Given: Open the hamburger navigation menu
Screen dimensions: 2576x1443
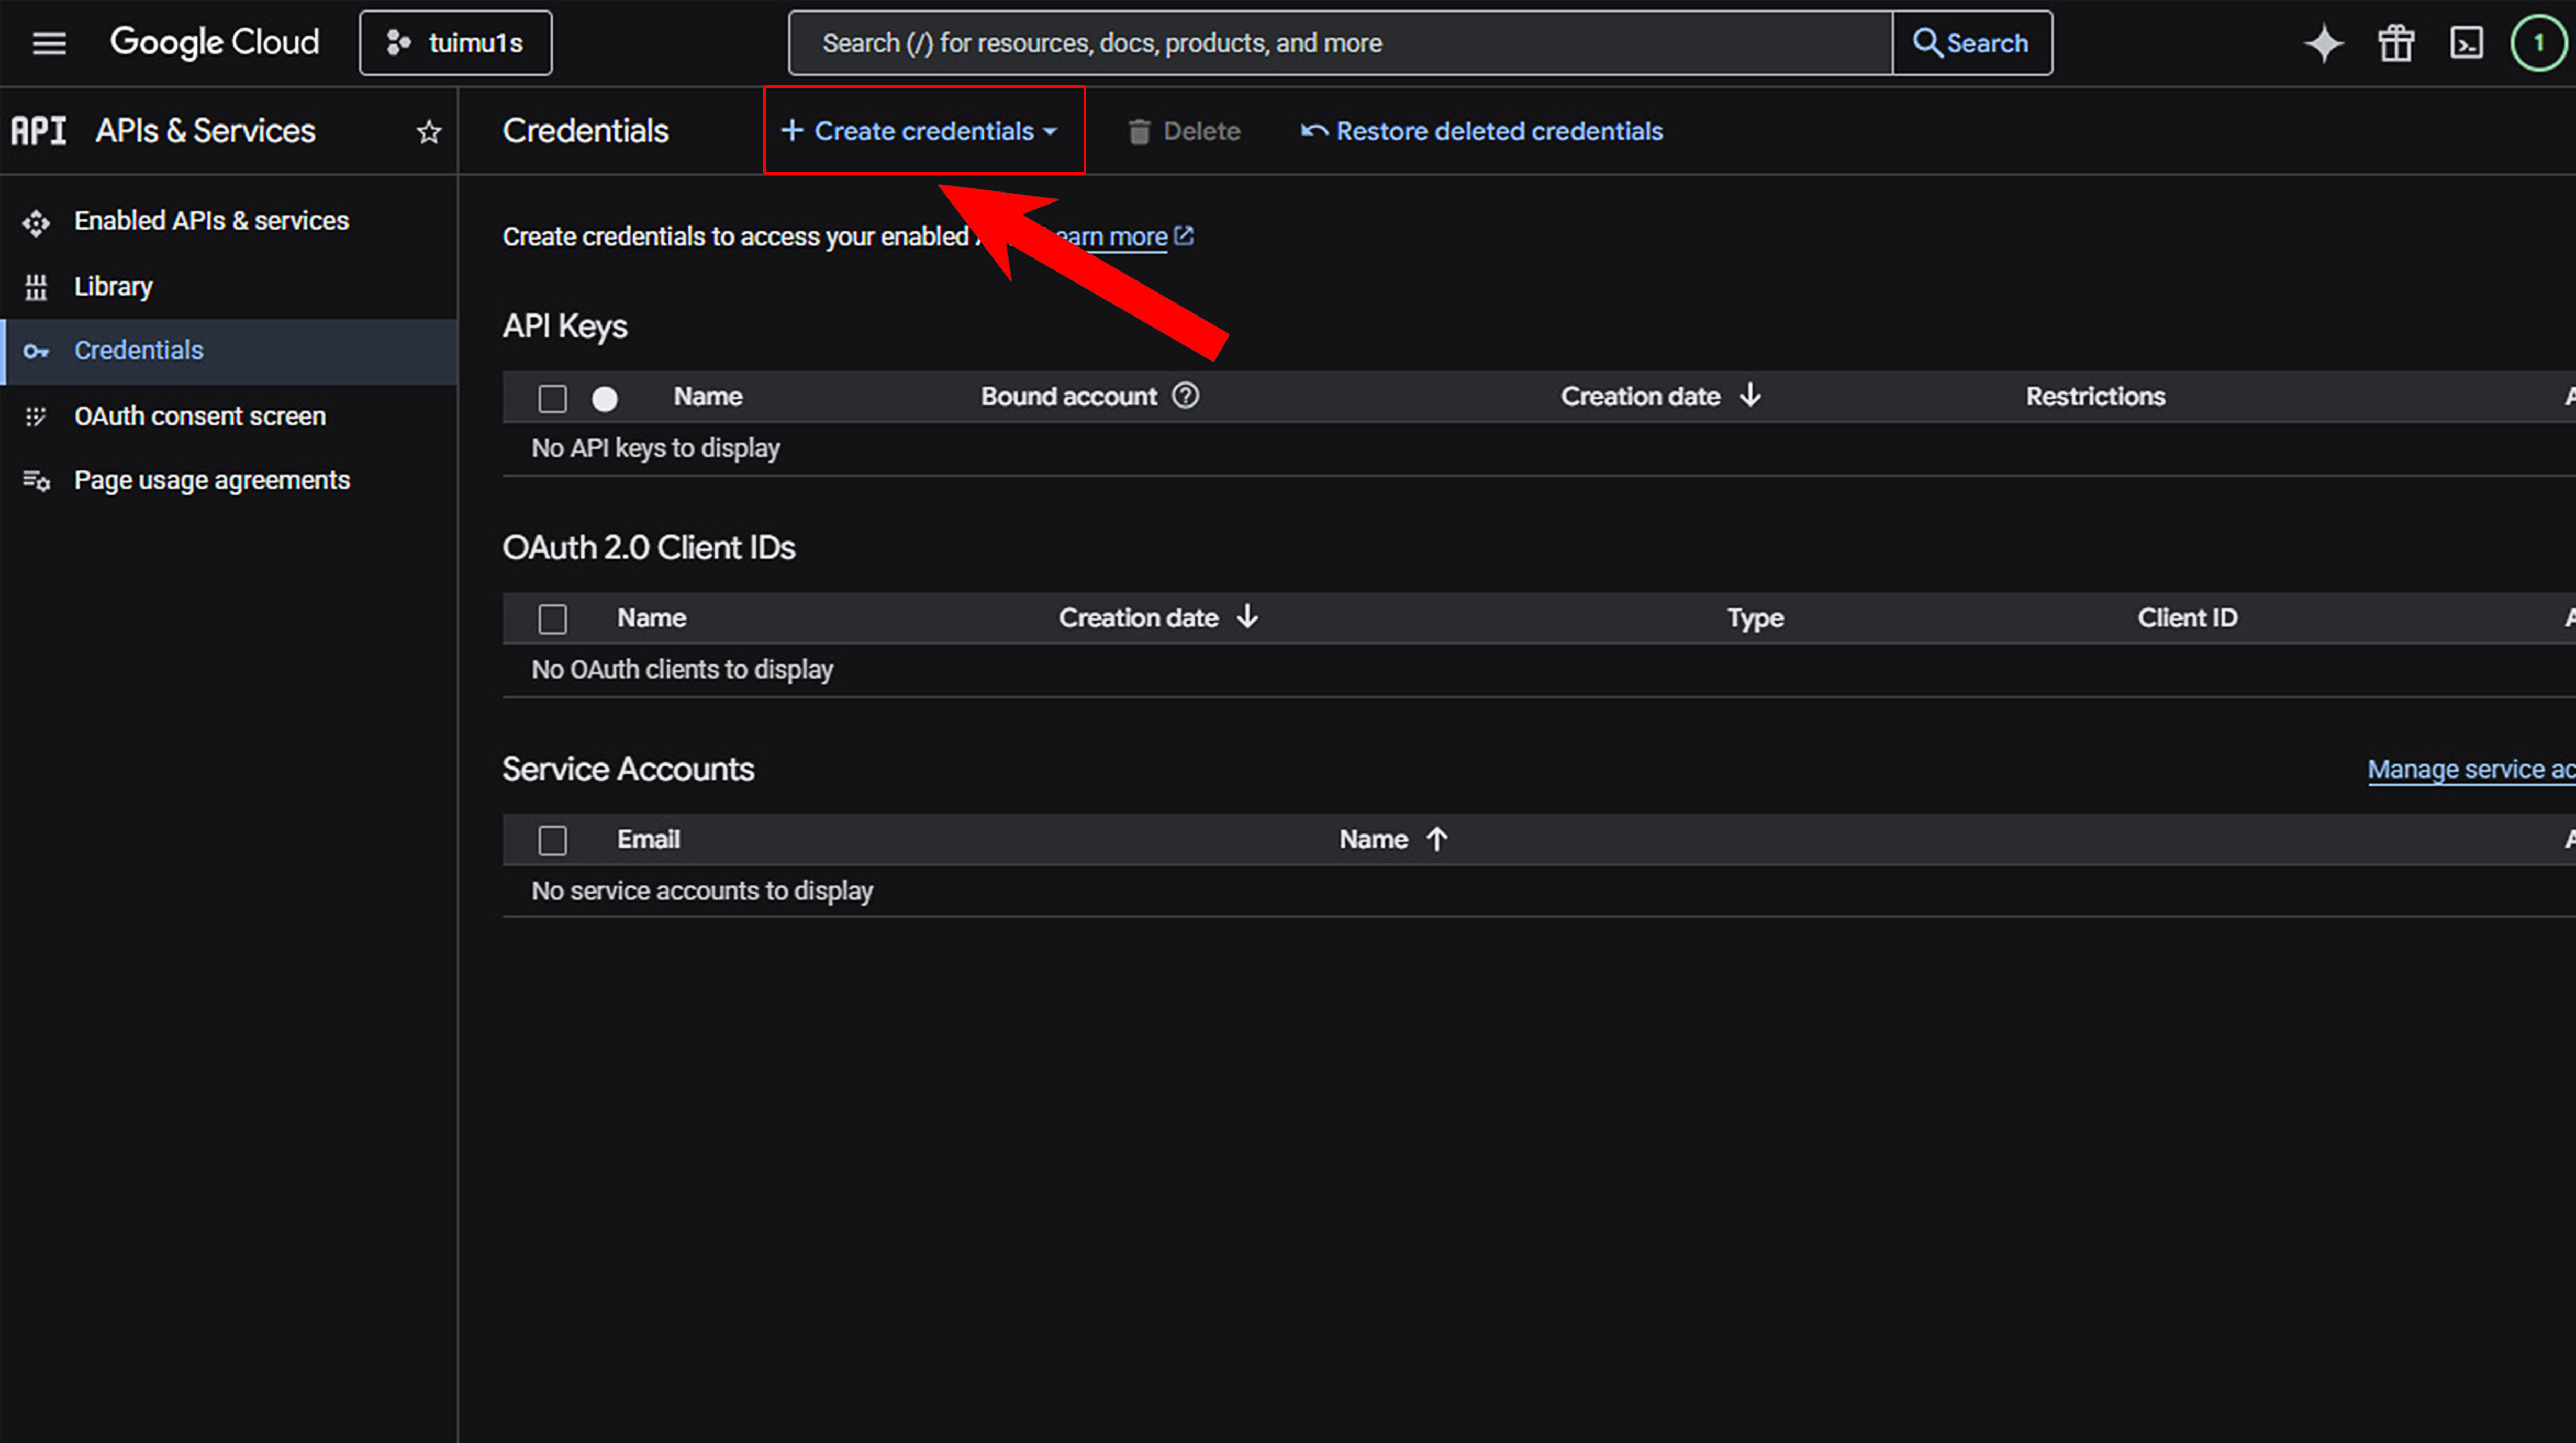Looking at the screenshot, I should (x=49, y=43).
